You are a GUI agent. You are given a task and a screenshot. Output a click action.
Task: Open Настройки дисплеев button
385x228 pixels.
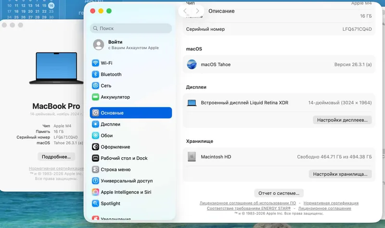(342, 120)
